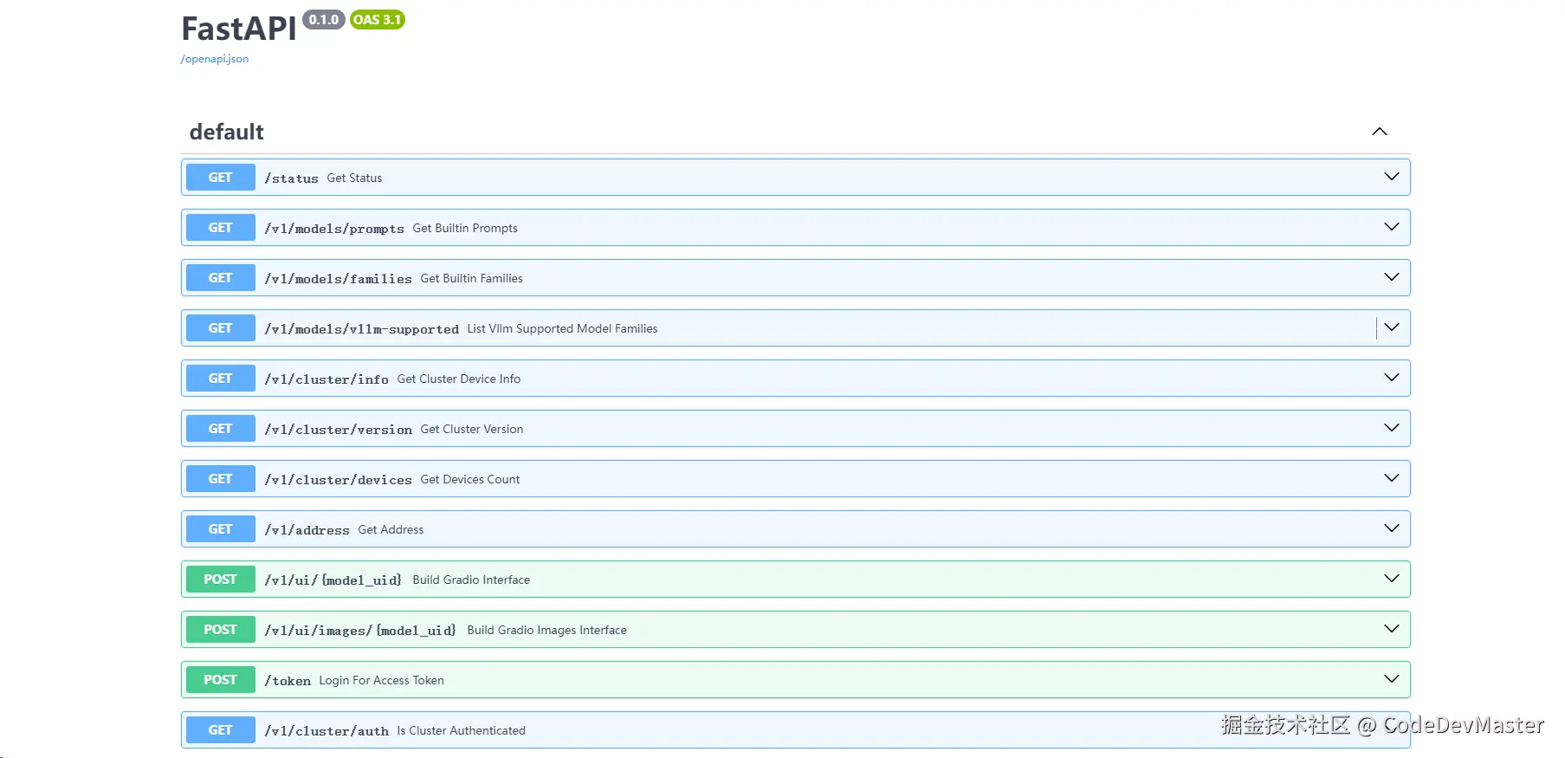Select the /v1/ui/{model_uid} path text
1565x758 pixels.
(x=333, y=580)
